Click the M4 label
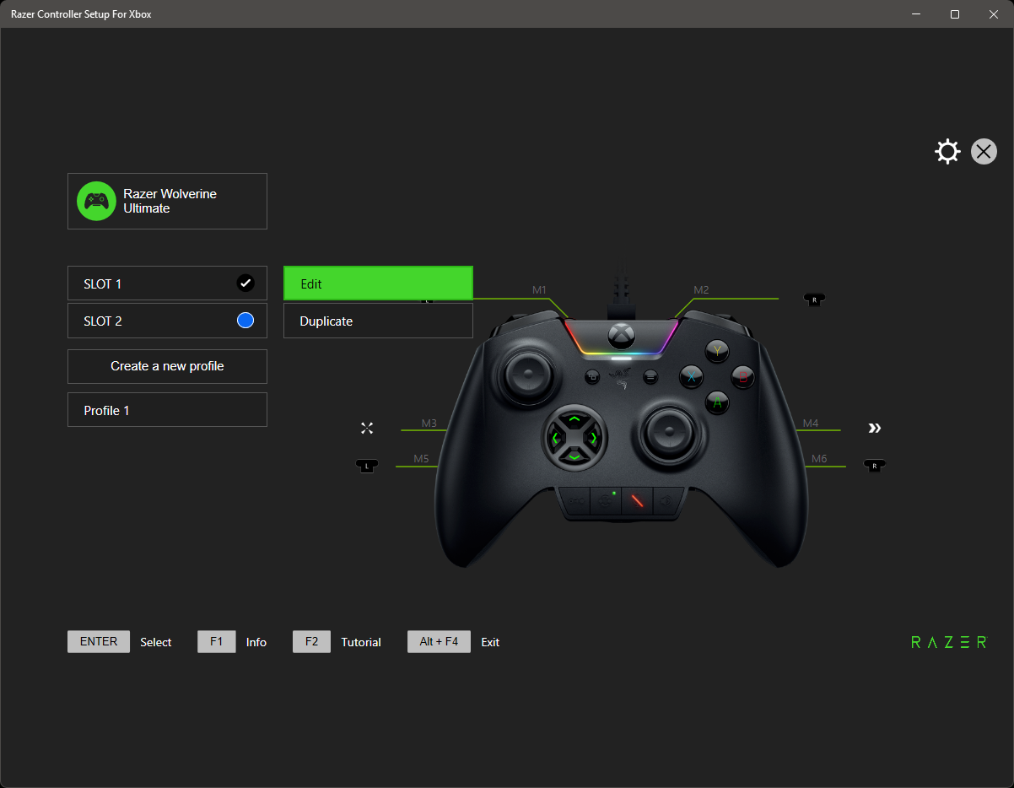Image resolution: width=1014 pixels, height=788 pixels. (x=811, y=423)
